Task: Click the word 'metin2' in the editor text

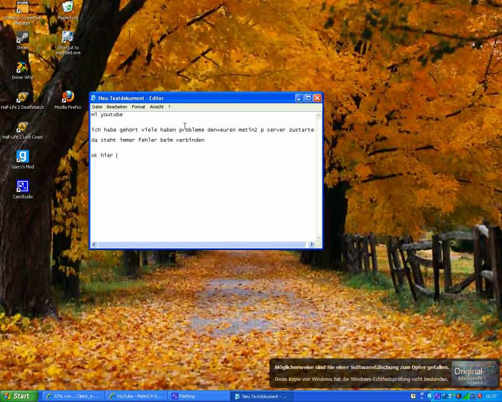Action: [x=248, y=130]
